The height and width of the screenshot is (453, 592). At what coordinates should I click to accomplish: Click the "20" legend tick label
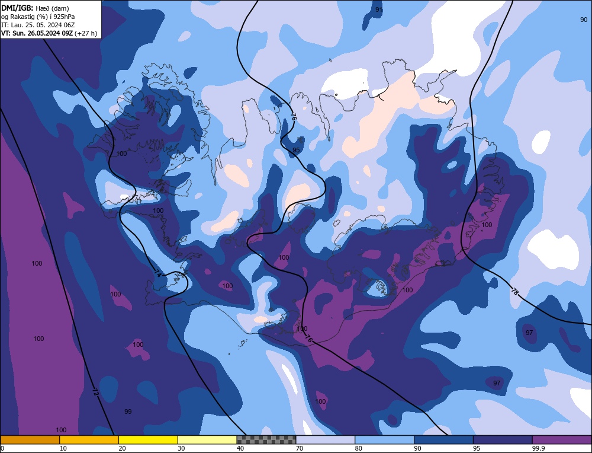tap(122, 448)
